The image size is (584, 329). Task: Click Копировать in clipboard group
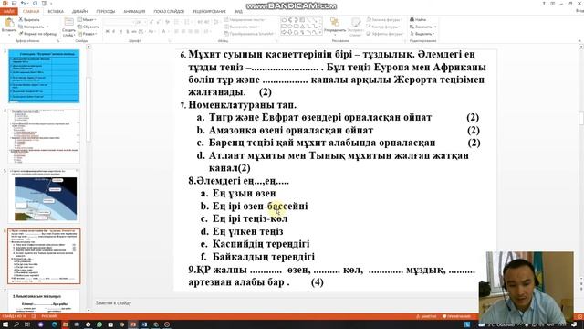coord(32,27)
